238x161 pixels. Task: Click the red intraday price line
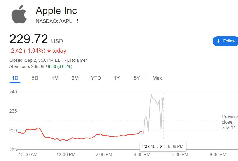[85, 138]
